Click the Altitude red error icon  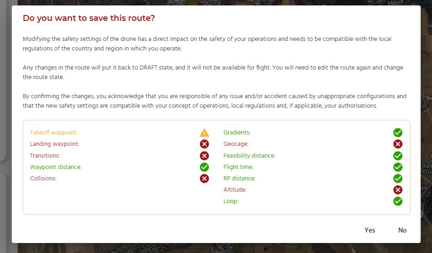click(x=397, y=190)
